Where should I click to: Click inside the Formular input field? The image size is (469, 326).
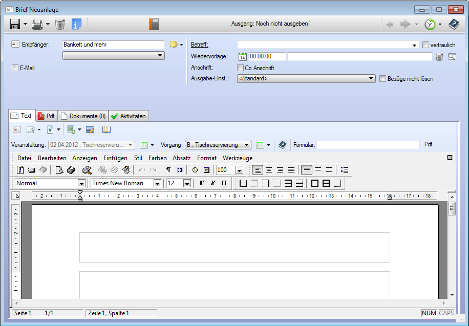(x=368, y=145)
